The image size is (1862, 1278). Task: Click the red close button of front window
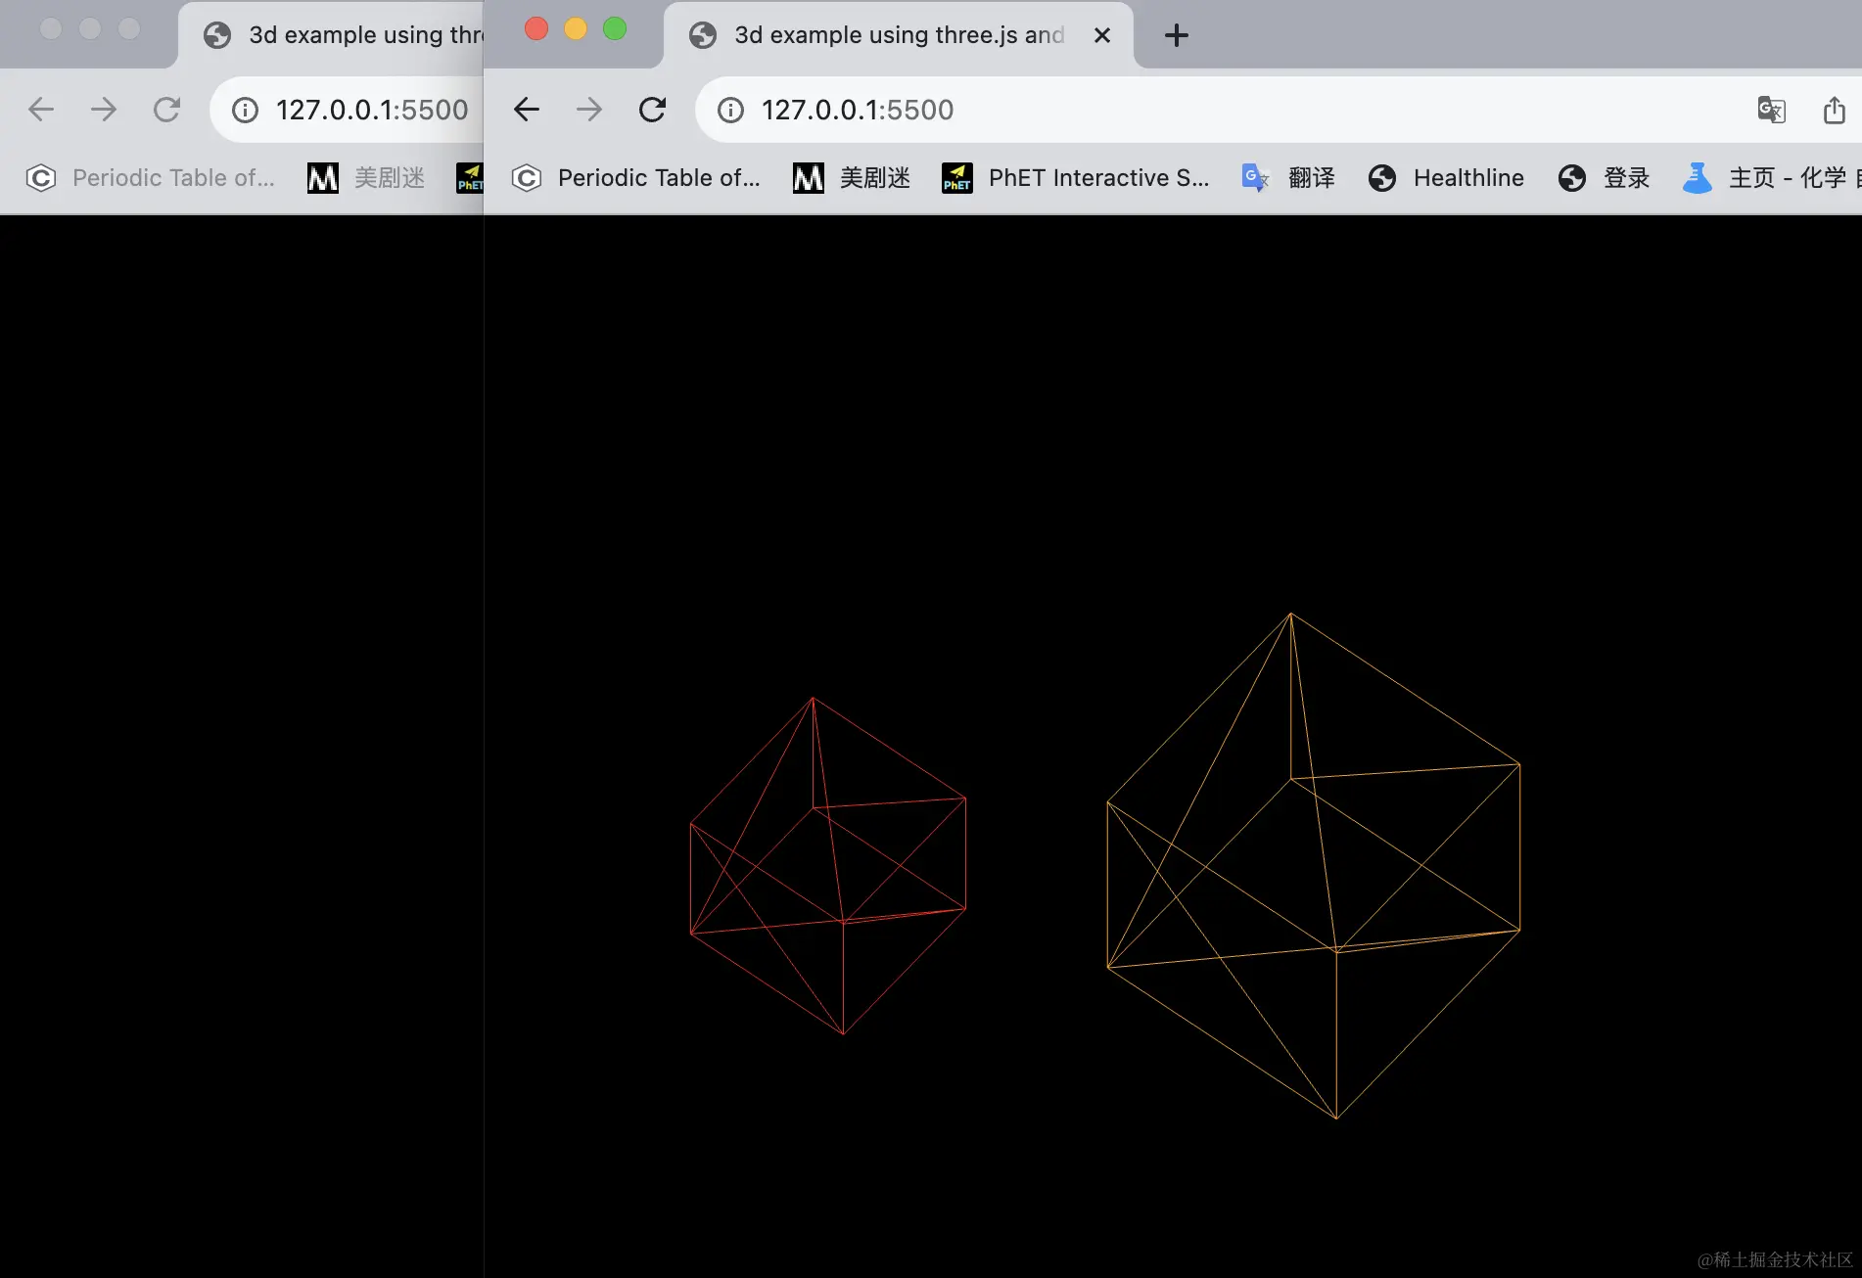click(536, 29)
